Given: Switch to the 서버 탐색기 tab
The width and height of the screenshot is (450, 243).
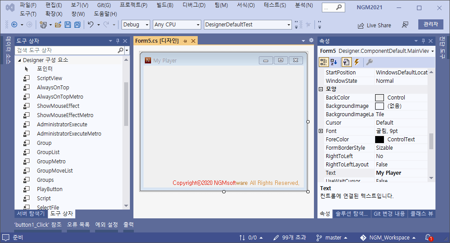Looking at the screenshot, I should tap(31, 214).
